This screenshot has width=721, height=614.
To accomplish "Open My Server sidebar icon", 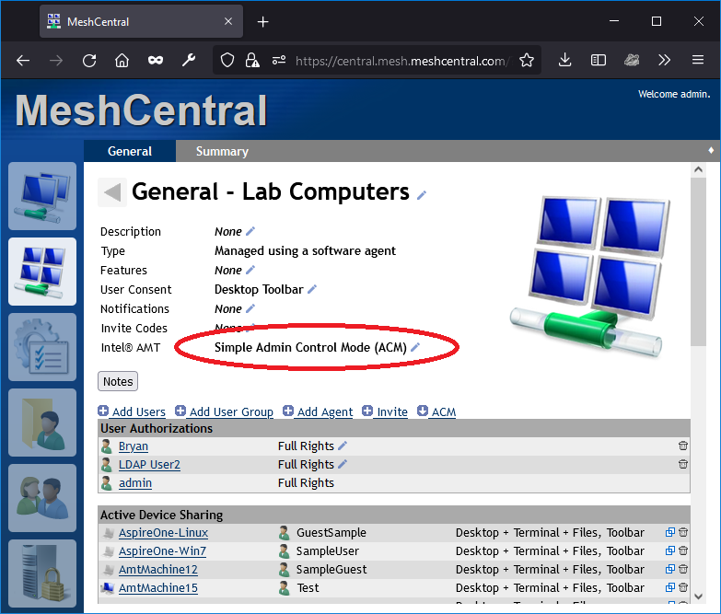I will click(x=42, y=573).
